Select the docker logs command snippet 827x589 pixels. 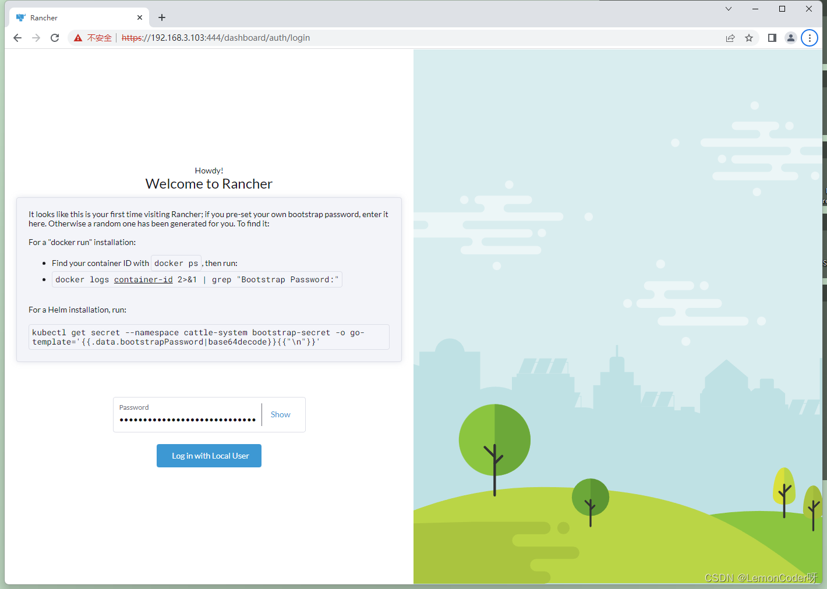(x=197, y=280)
